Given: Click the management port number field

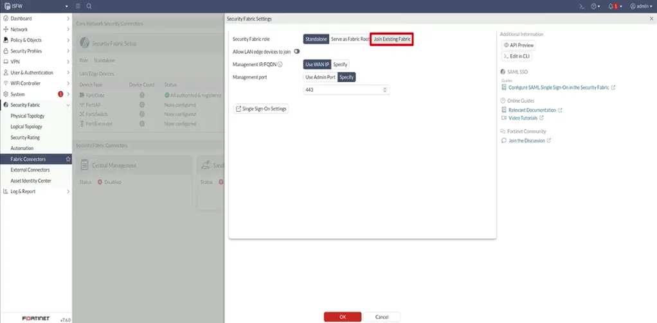Looking at the screenshot, I should coord(346,90).
